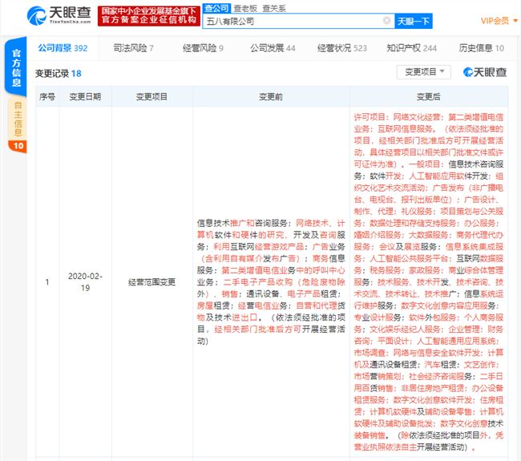Open the Tianyancha logo homepage
The width and height of the screenshot is (521, 461).
[59, 15]
